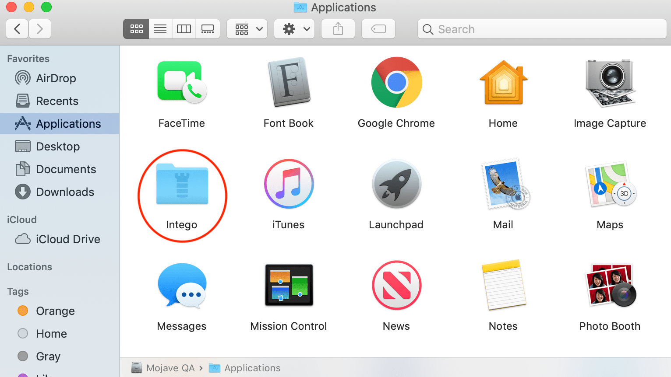Open the item grouping dropdown
Image resolution: width=671 pixels, height=377 pixels.
[247, 29]
